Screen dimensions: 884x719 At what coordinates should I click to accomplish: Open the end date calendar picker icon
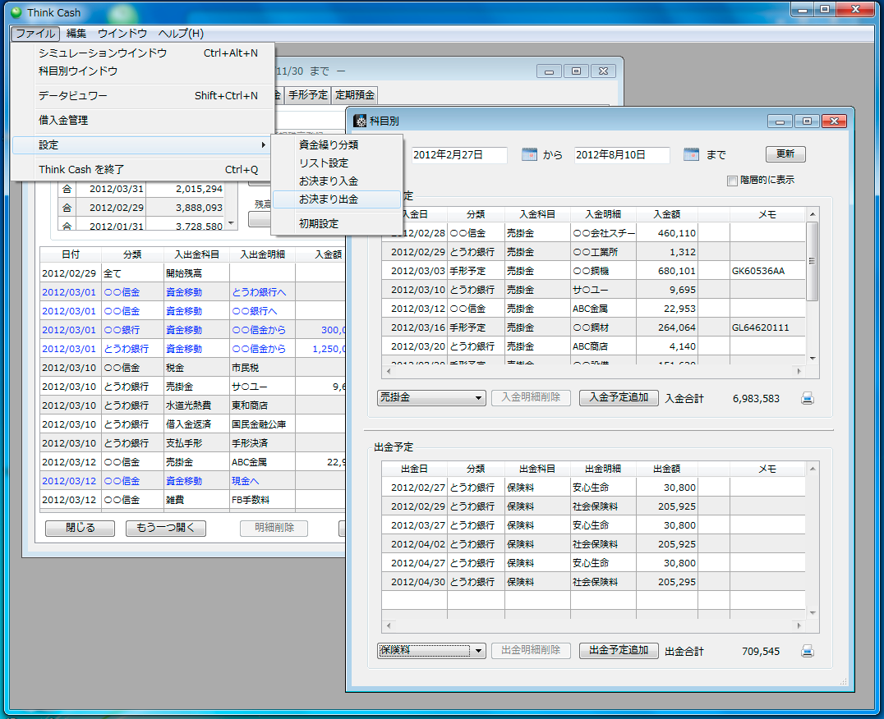click(692, 154)
